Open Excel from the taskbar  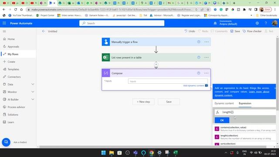(x=175, y=153)
